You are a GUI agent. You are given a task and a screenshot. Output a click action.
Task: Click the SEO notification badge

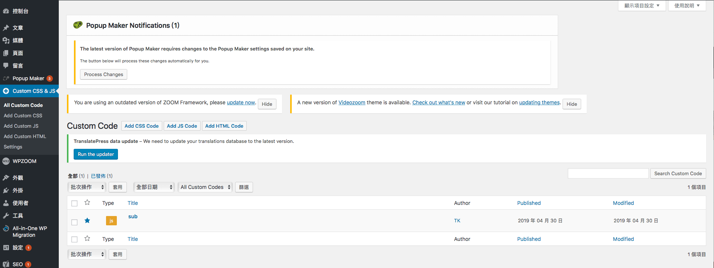(x=28, y=264)
